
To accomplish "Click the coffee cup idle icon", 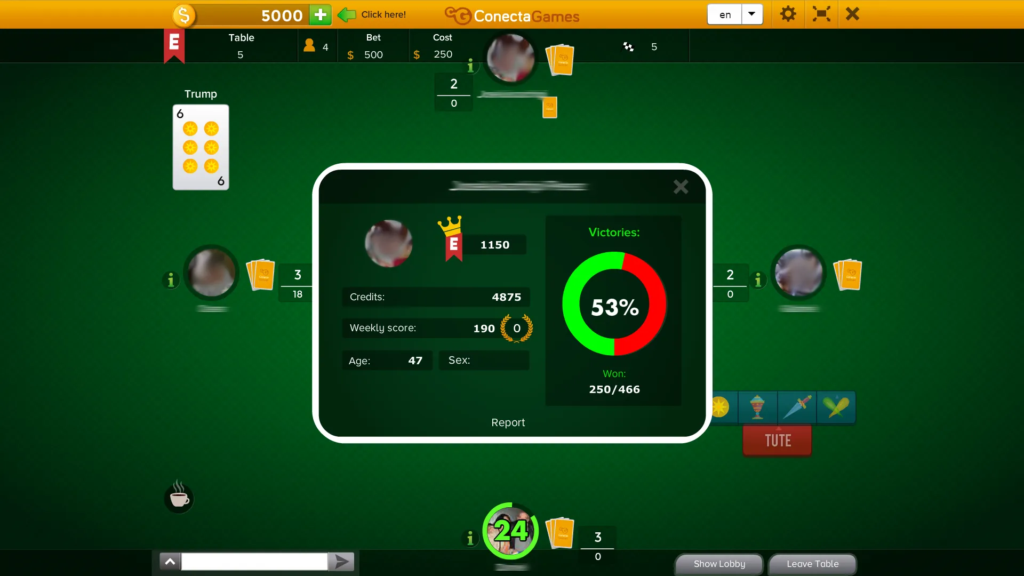I will tap(179, 497).
